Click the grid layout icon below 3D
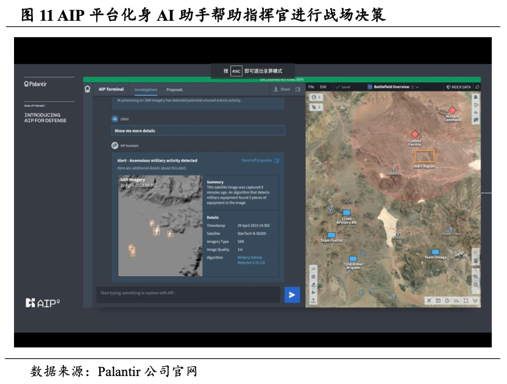 [x=313, y=277]
